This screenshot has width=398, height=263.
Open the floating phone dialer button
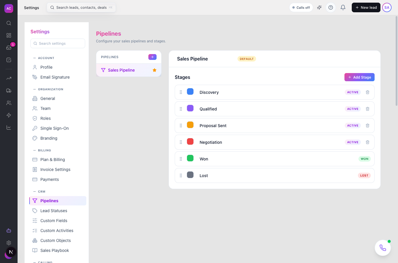(383, 248)
